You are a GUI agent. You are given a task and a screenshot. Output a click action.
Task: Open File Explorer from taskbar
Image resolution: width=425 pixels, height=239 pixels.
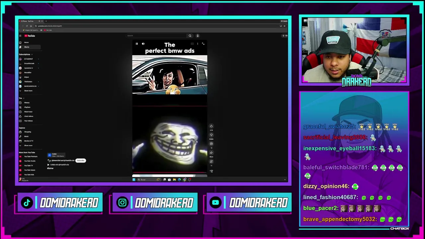pyautogui.click(x=174, y=180)
